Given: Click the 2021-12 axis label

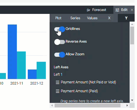Looking at the screenshot, I should coord(37,83).
